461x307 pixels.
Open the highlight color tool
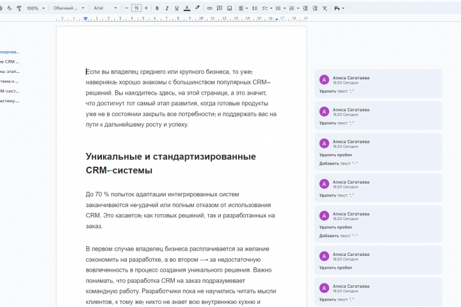coord(197,8)
